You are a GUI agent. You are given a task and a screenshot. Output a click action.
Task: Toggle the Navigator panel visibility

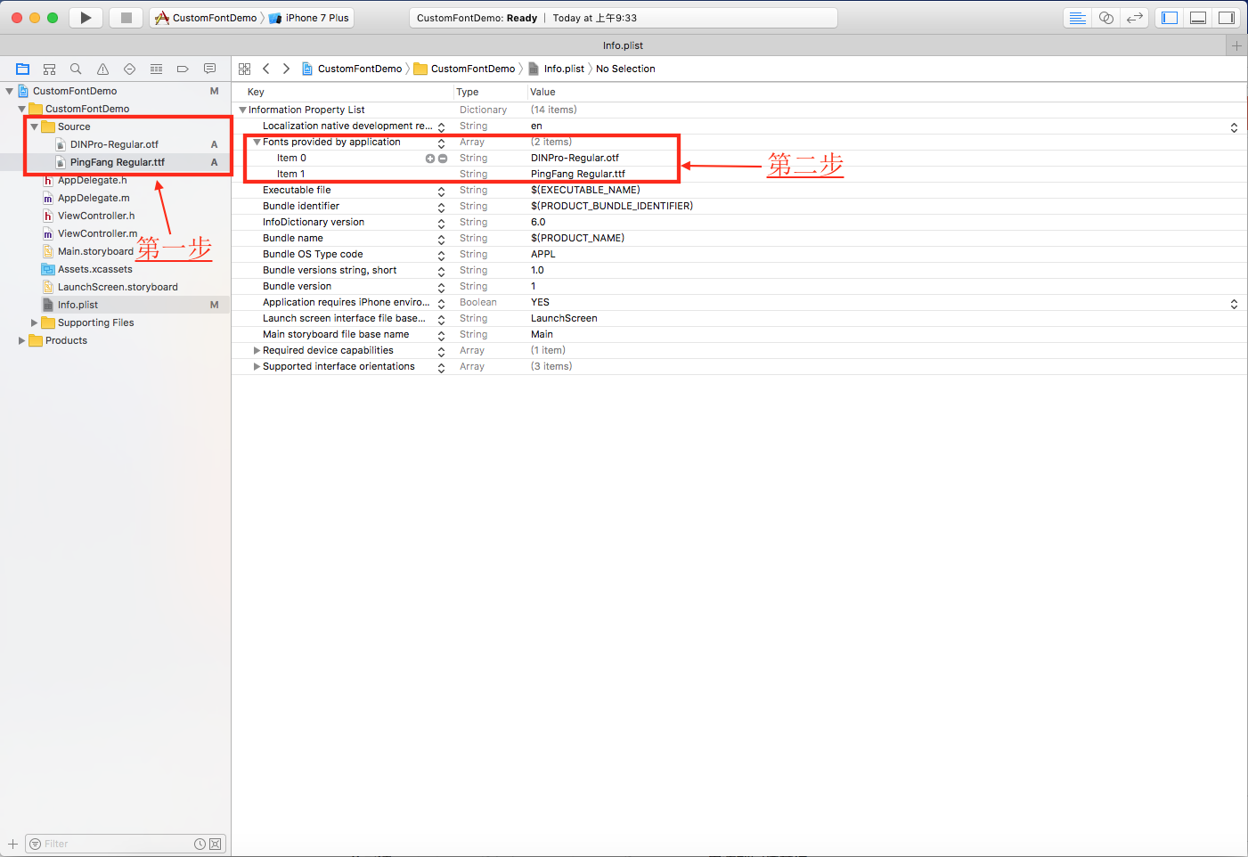point(1170,18)
